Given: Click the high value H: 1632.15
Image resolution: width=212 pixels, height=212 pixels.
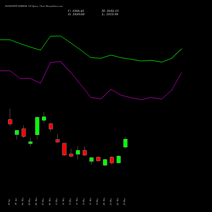Looking at the screenshot, I should click(110, 11).
